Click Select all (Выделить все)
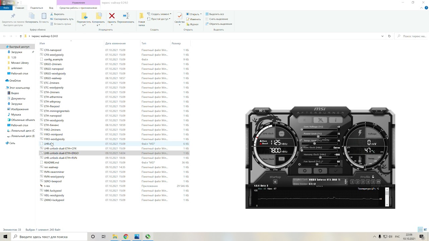This screenshot has height=241, width=429. pyautogui.click(x=214, y=14)
